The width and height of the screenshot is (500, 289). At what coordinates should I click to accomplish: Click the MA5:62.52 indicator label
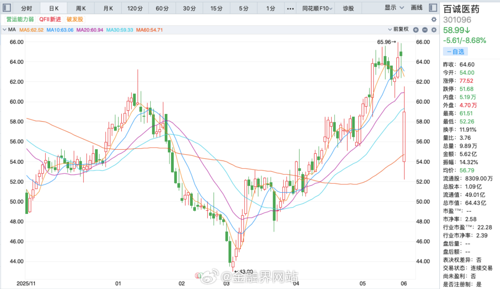click(31, 30)
